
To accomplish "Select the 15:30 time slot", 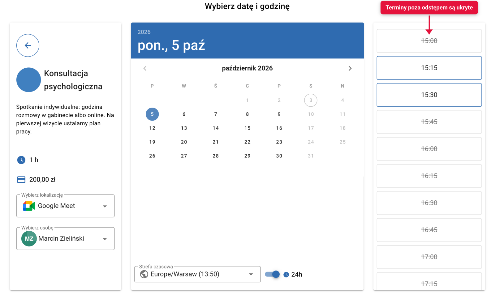I will pyautogui.click(x=429, y=95).
